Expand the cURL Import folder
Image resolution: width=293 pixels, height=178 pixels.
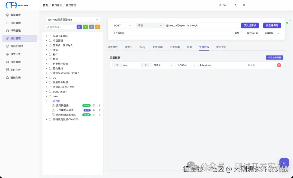coord(47,91)
